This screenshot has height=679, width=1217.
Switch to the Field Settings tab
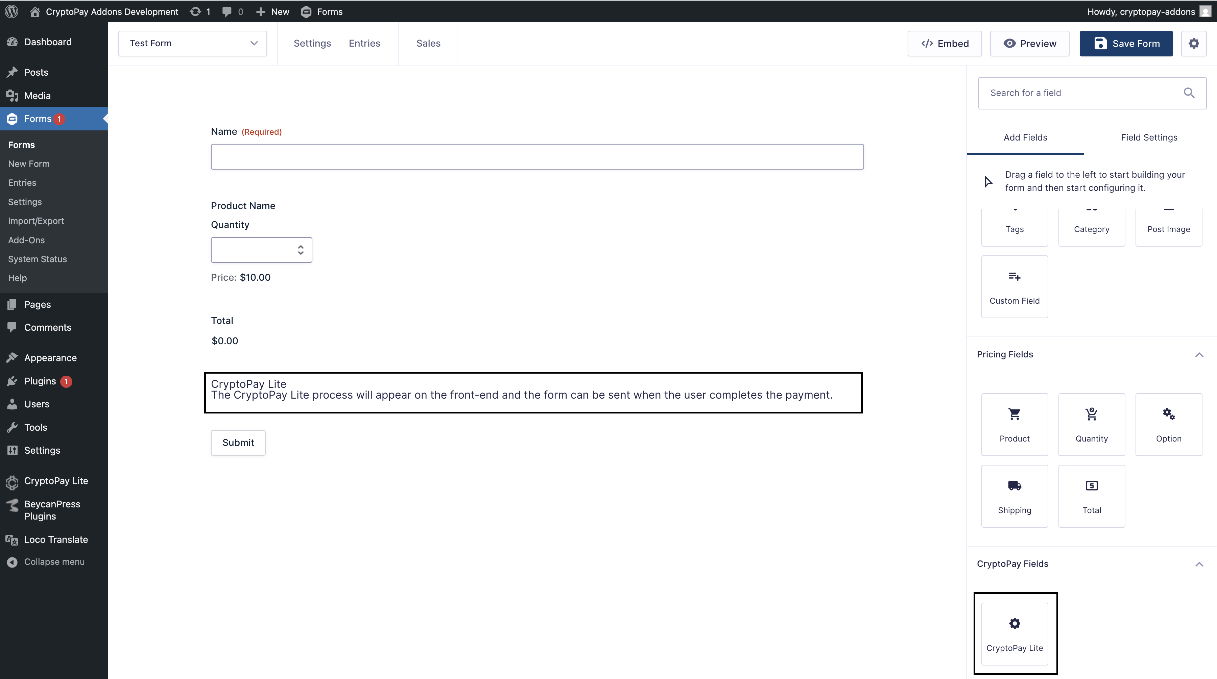point(1148,137)
